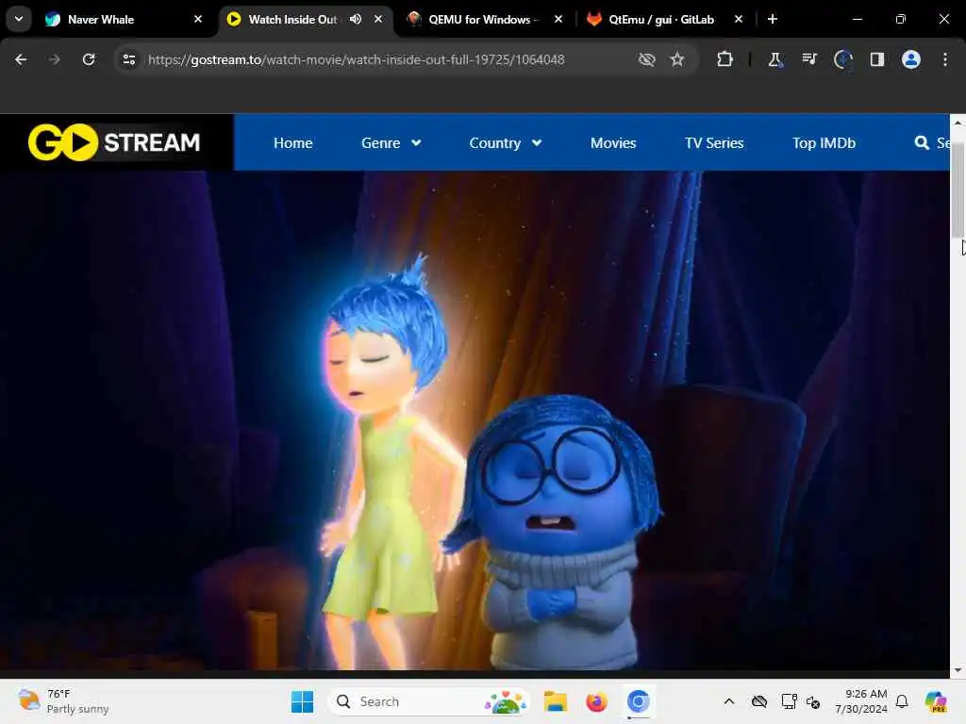Switch to the QtEmu / gui GitLab tab
Image resolution: width=966 pixels, height=724 pixels.
tap(660, 20)
